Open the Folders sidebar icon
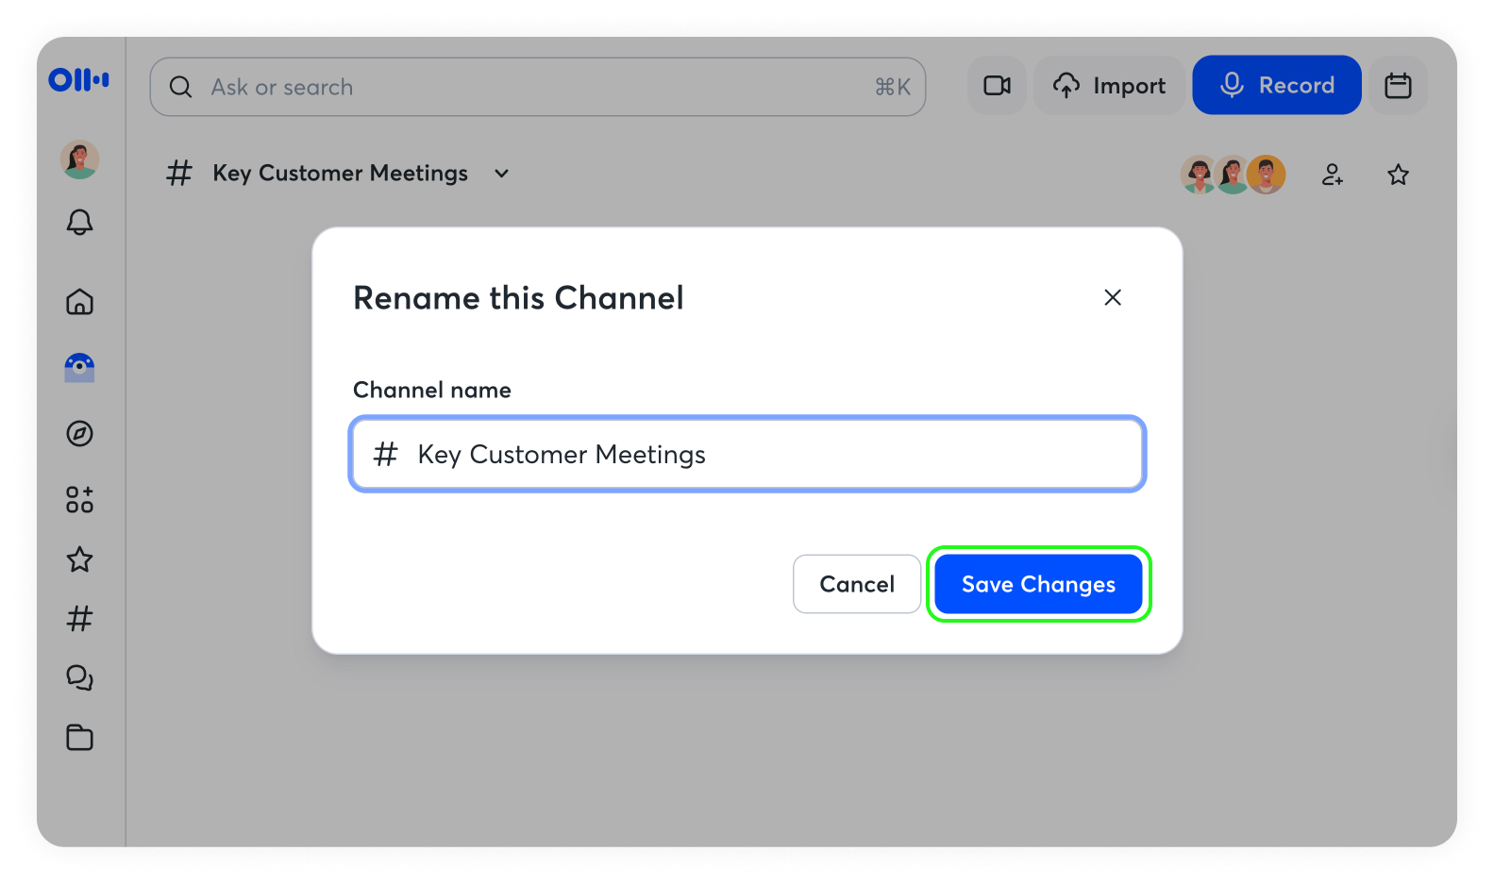 79,738
